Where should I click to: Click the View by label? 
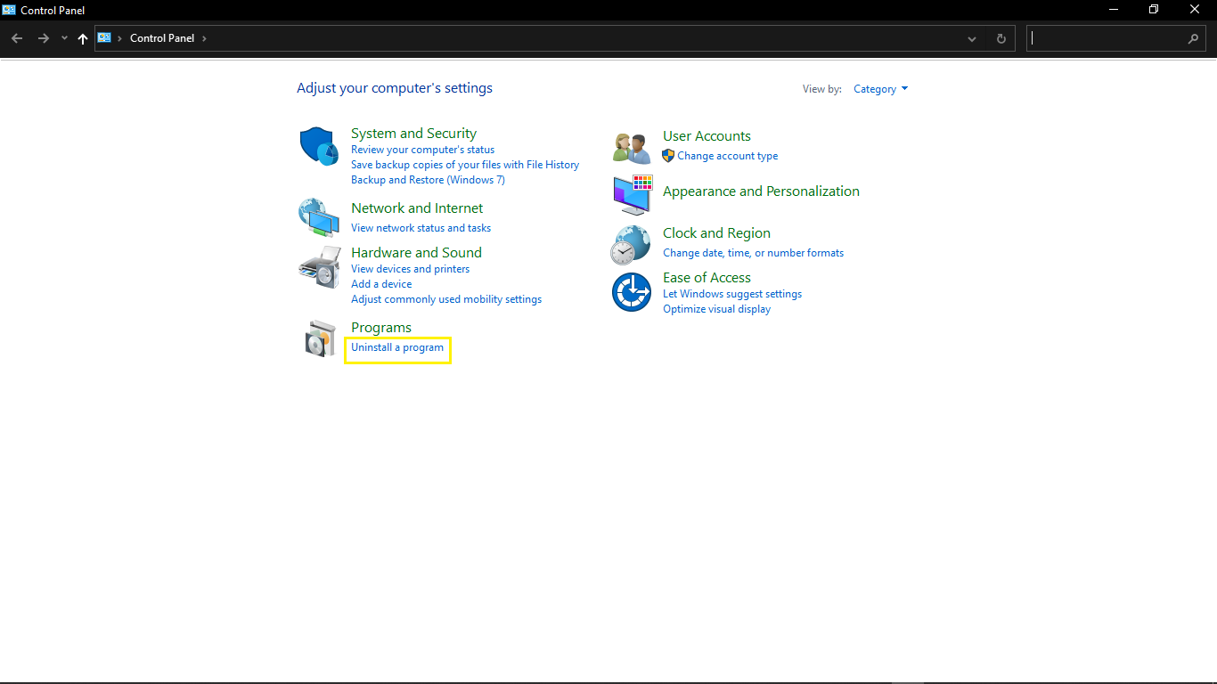(x=822, y=89)
